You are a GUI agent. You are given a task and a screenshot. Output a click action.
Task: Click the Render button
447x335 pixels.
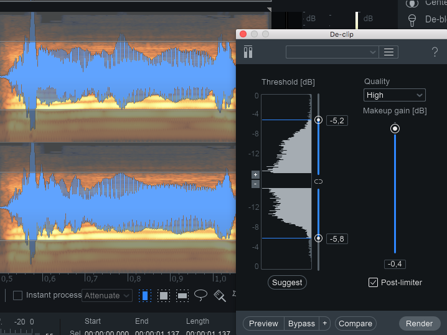(420, 324)
